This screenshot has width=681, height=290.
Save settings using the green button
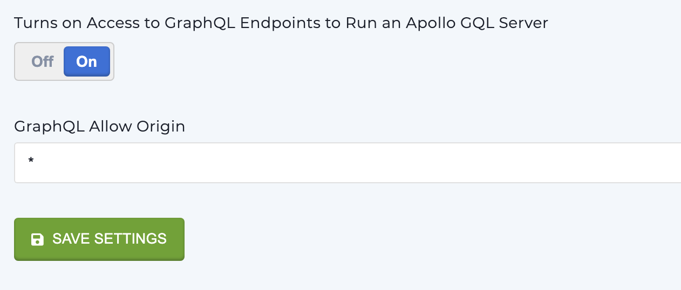99,239
